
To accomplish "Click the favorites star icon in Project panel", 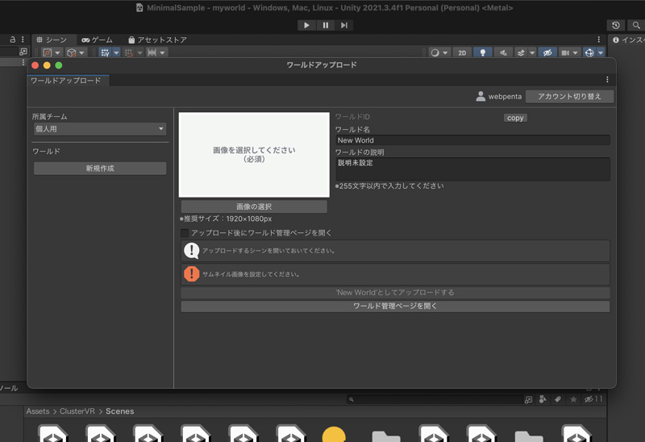I will tap(573, 399).
